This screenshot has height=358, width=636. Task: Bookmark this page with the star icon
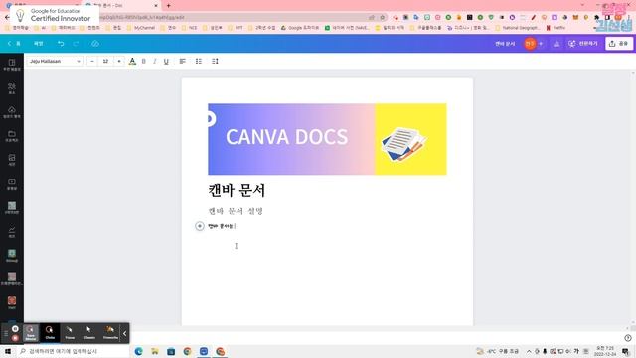point(382,18)
